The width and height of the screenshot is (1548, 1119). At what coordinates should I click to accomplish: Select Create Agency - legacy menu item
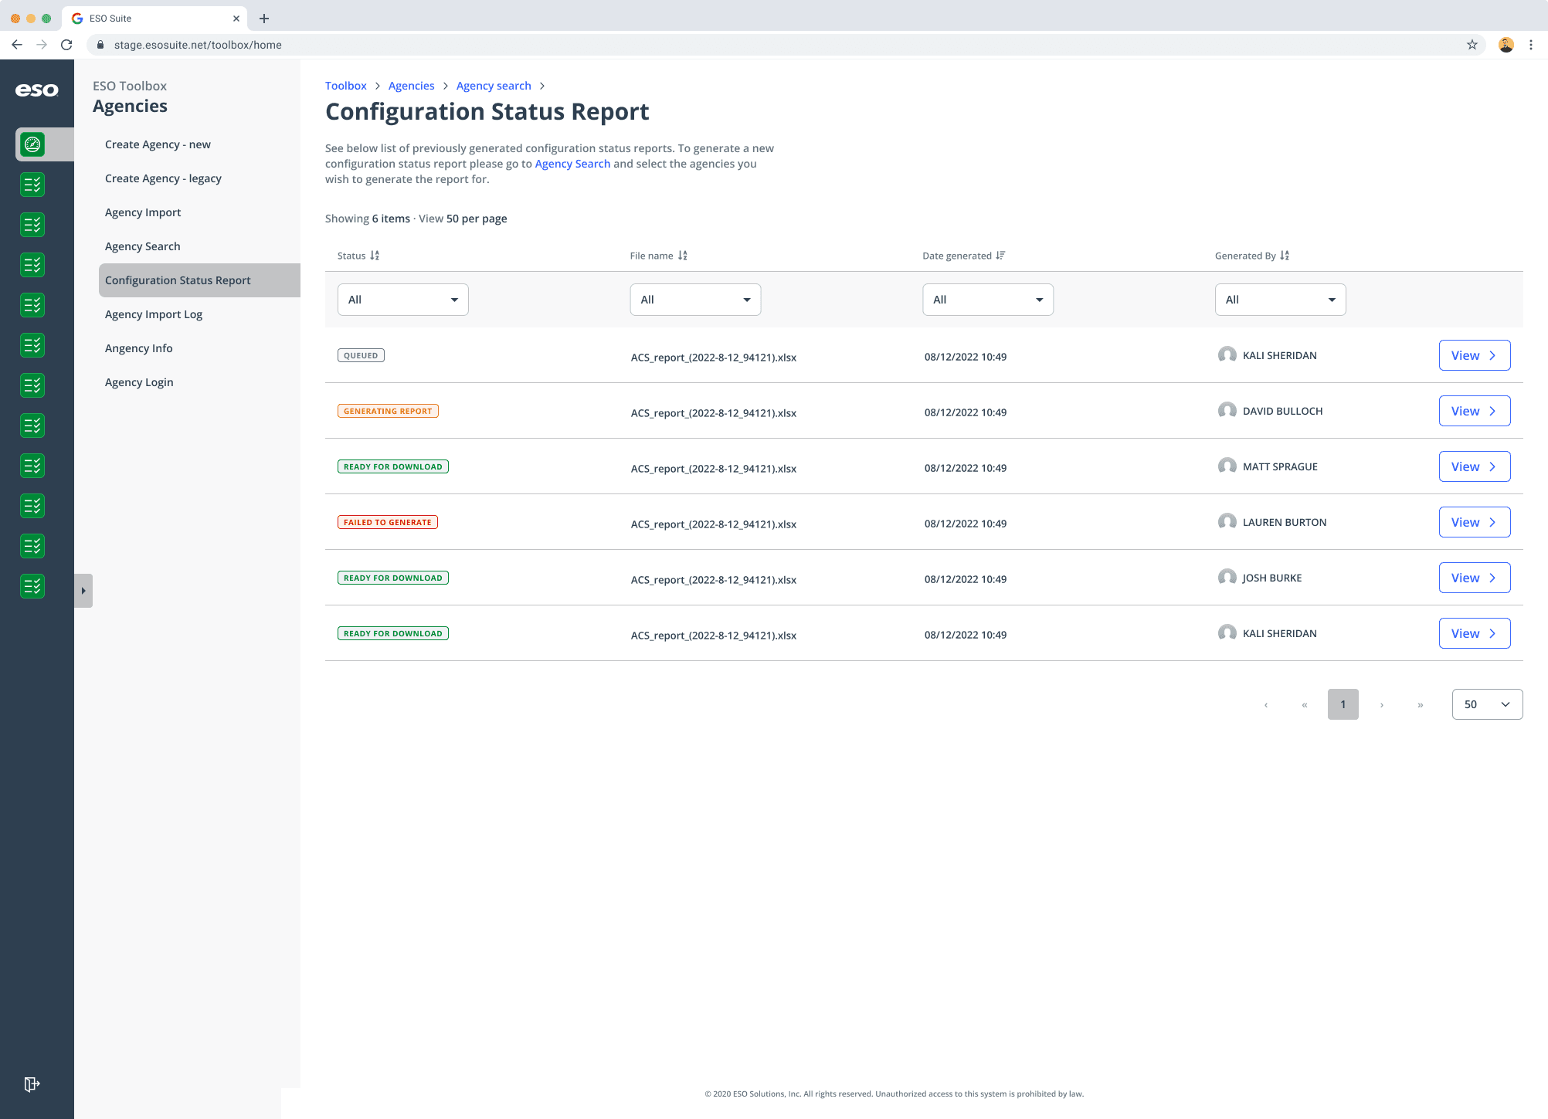pyautogui.click(x=163, y=178)
